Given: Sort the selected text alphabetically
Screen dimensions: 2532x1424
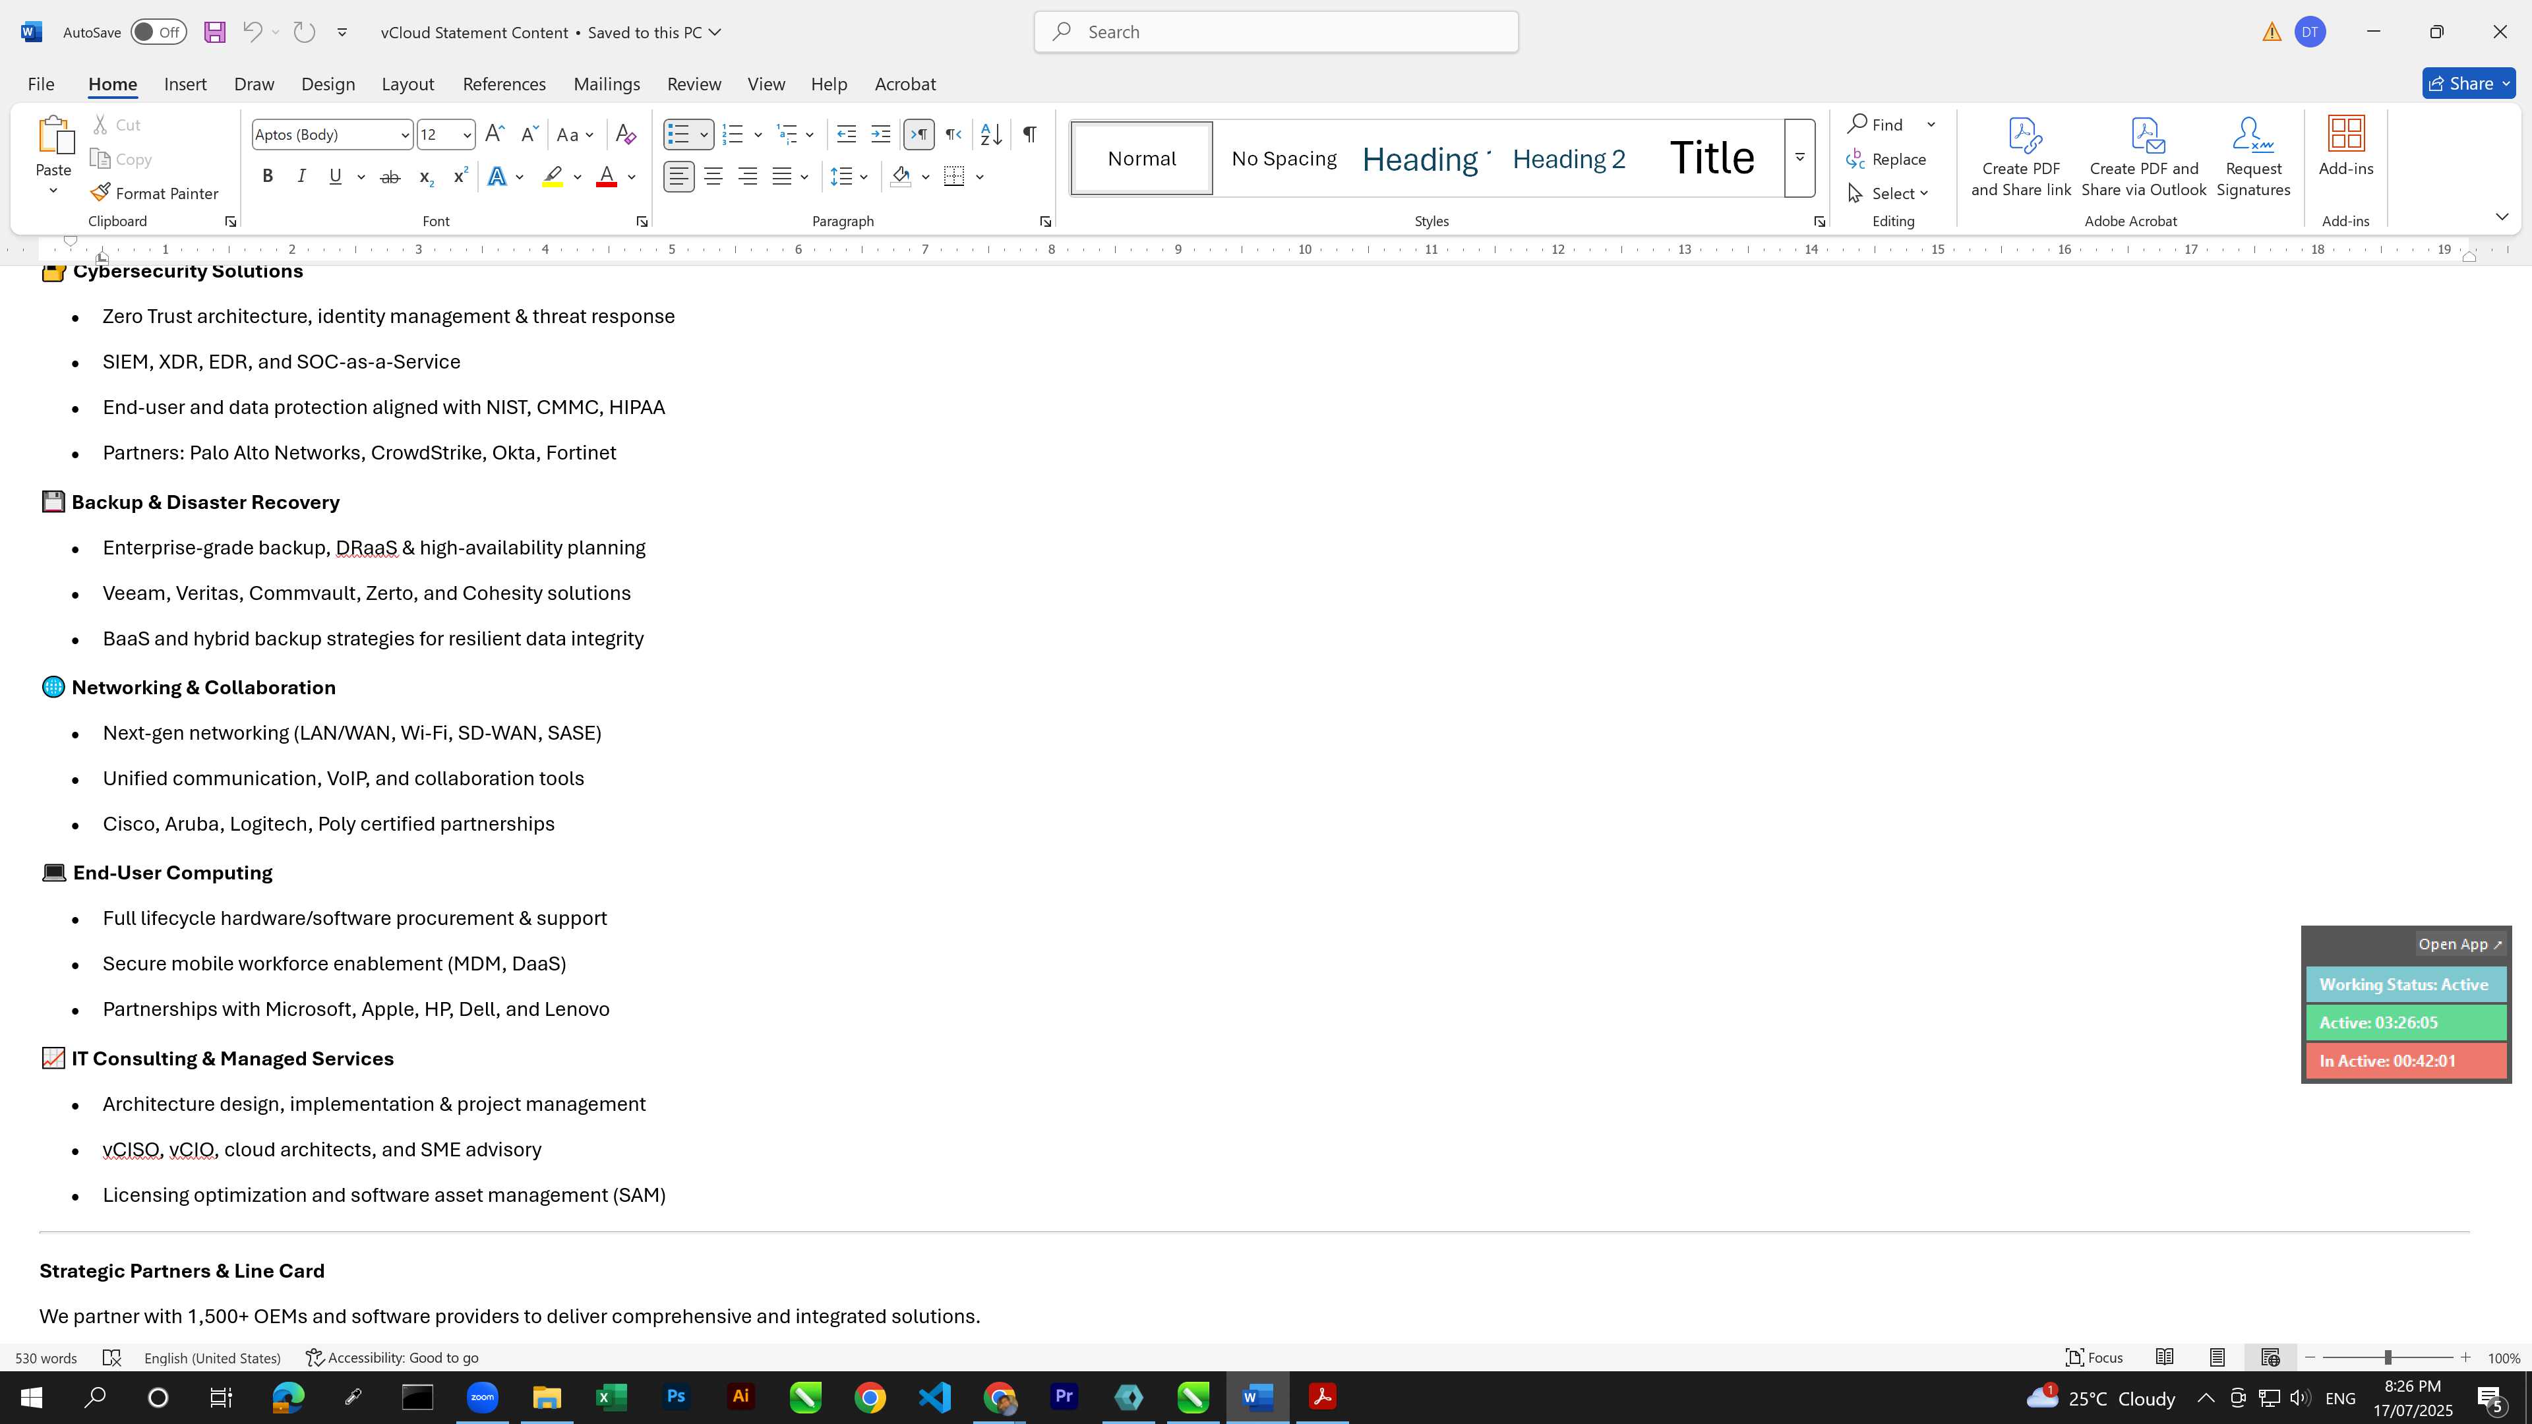Looking at the screenshot, I should point(991,134).
